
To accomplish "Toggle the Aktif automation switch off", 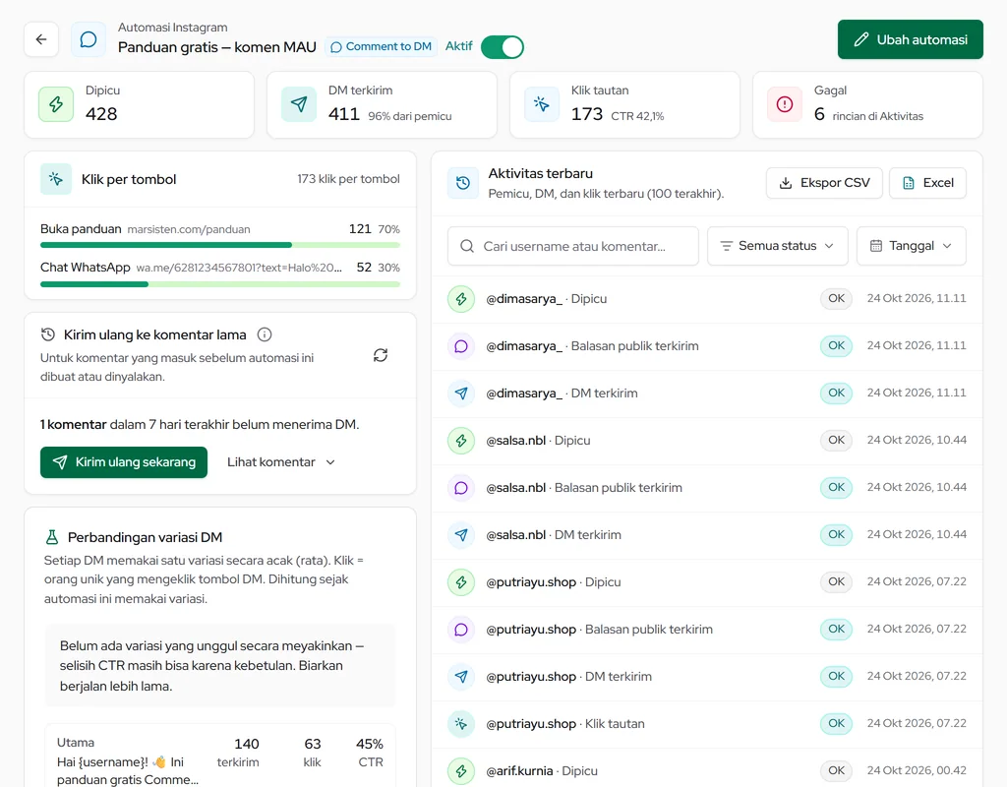I will (503, 47).
